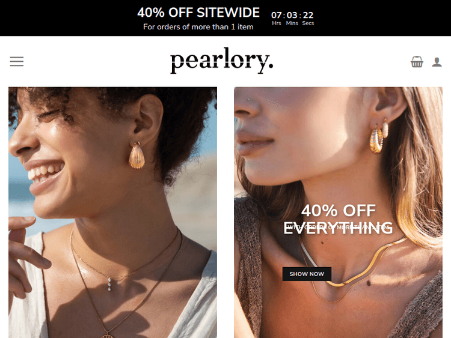This screenshot has height=338, width=451.
Task: Click the countdown seconds value 22
Action: coord(308,15)
